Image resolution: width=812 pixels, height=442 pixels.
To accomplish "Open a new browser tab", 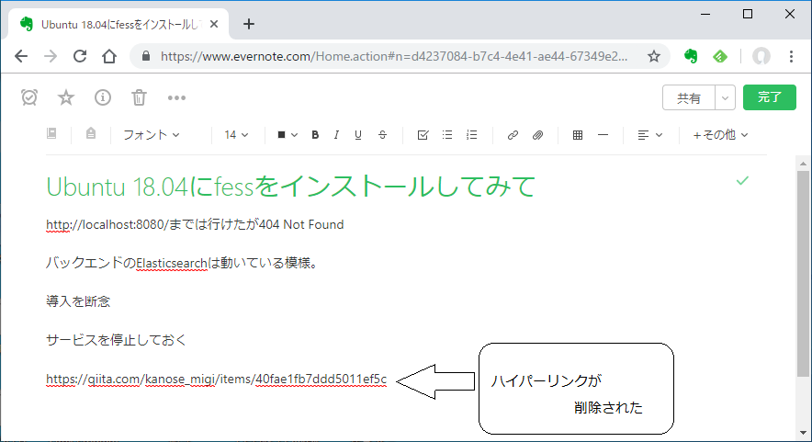I will point(249,25).
